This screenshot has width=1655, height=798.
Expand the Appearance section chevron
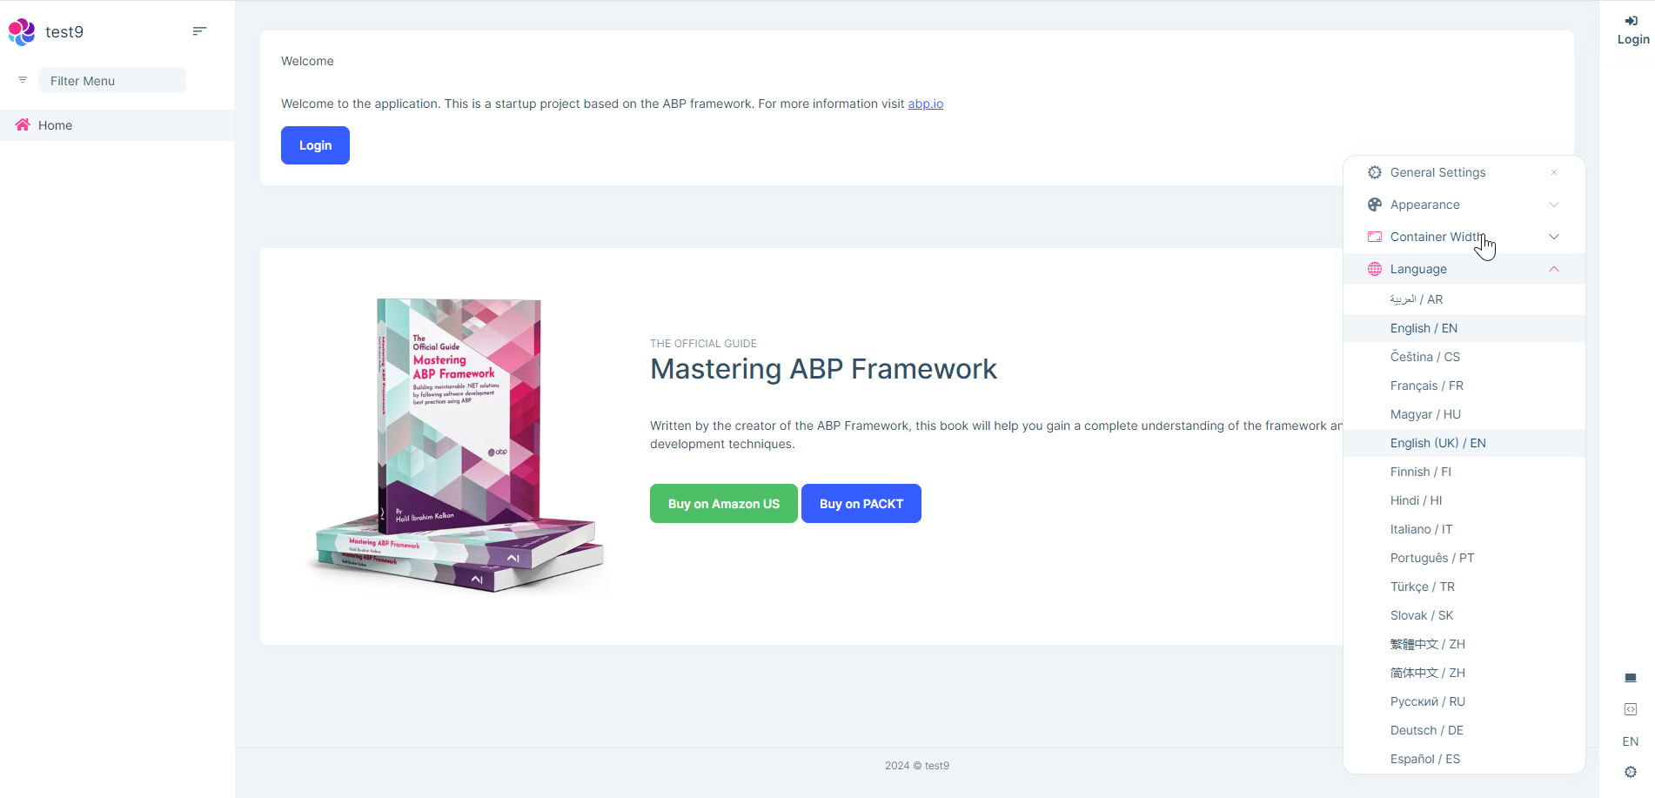tap(1554, 205)
